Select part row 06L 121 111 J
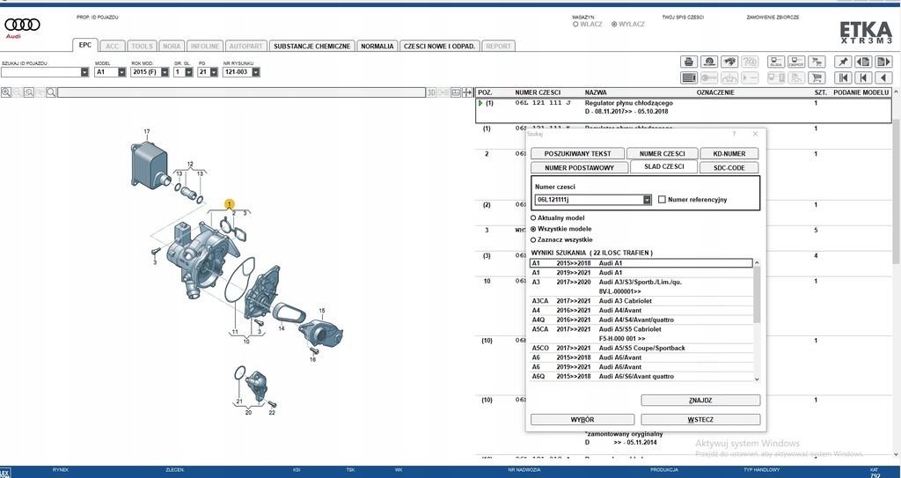 684,110
